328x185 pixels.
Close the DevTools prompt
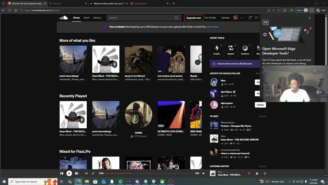tap(310, 18)
